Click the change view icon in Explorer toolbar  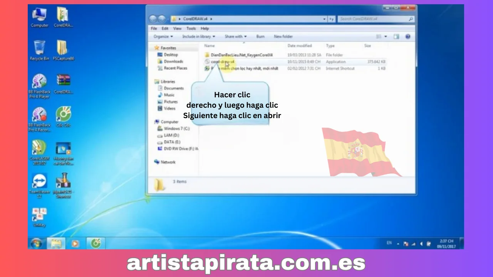tap(379, 37)
